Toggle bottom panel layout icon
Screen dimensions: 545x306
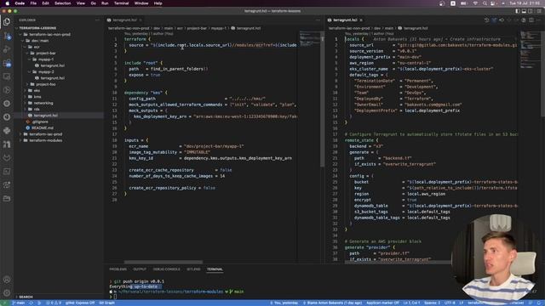pyautogui.click(x=525, y=11)
